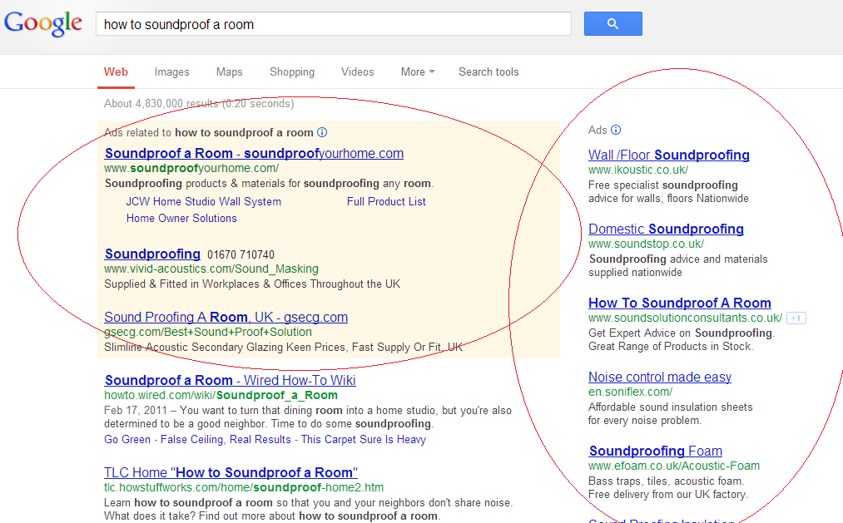Image resolution: width=843 pixels, height=523 pixels.
Task: Expand the More dropdown menu
Action: (x=418, y=72)
